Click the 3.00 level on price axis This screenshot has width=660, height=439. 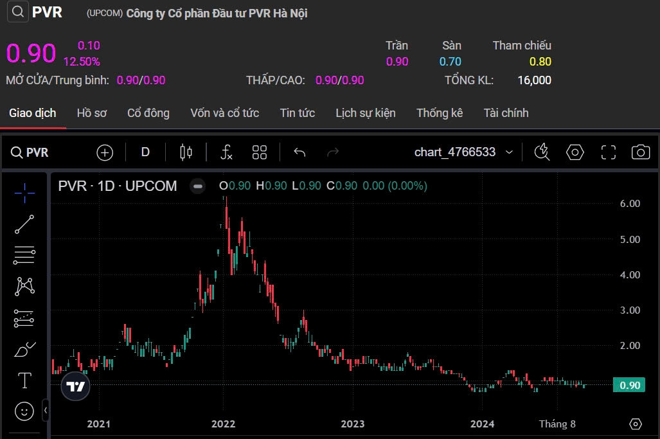click(x=630, y=310)
